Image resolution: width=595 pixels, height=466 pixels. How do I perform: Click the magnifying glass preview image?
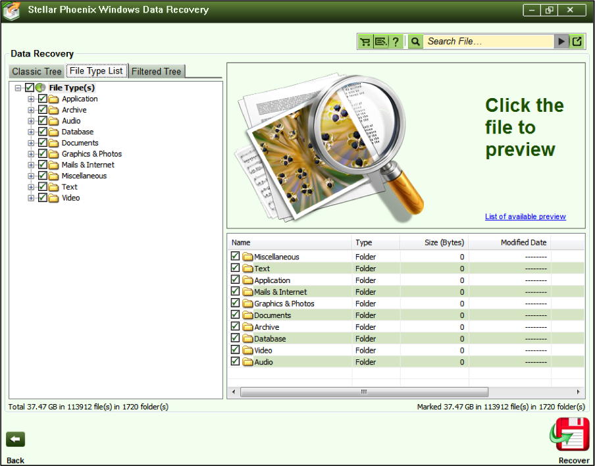(x=328, y=149)
